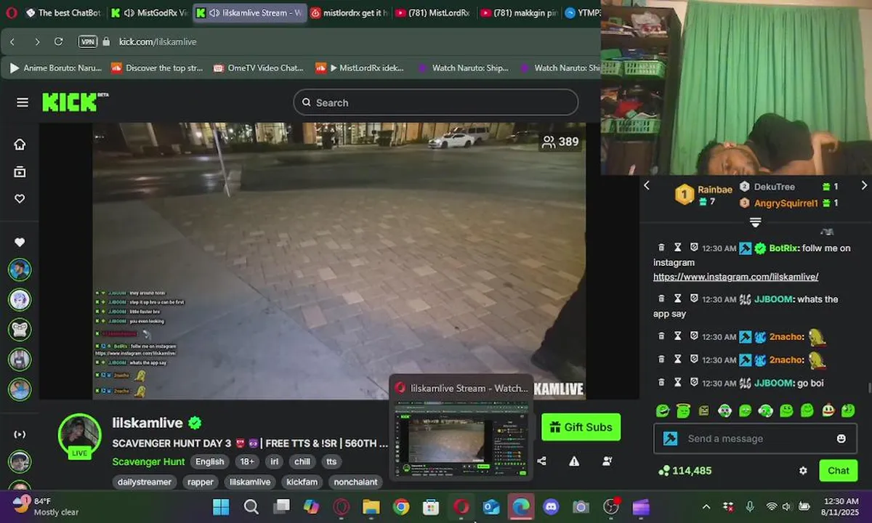Go to Home in Kick sidebar

click(x=20, y=144)
